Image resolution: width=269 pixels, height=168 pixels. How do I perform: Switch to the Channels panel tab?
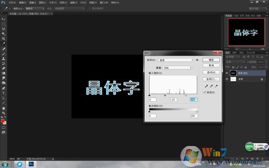(234, 52)
